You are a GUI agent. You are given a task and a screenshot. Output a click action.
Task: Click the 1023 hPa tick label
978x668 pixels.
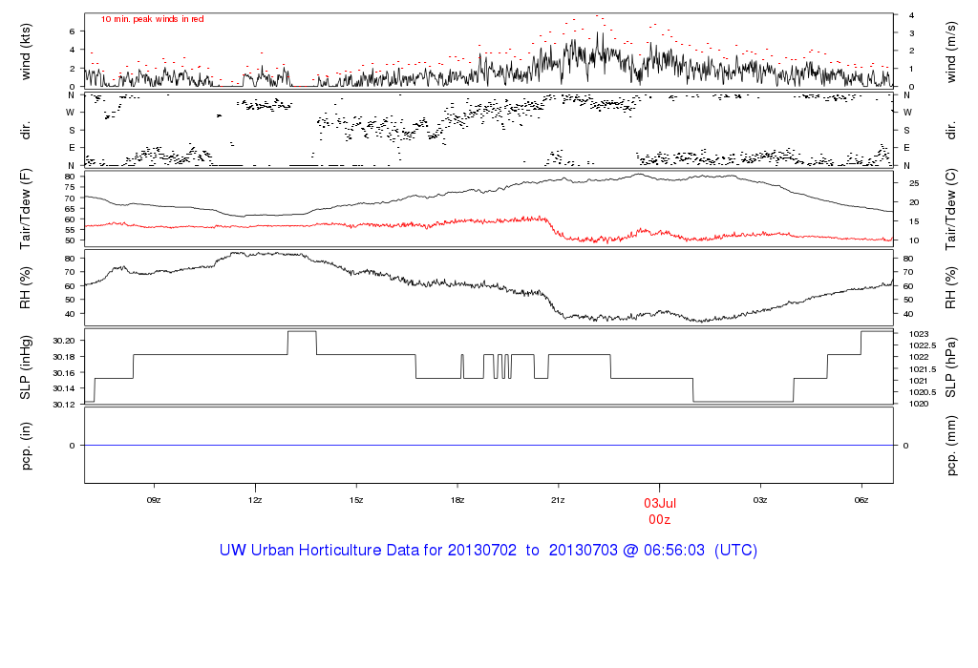coord(919,334)
